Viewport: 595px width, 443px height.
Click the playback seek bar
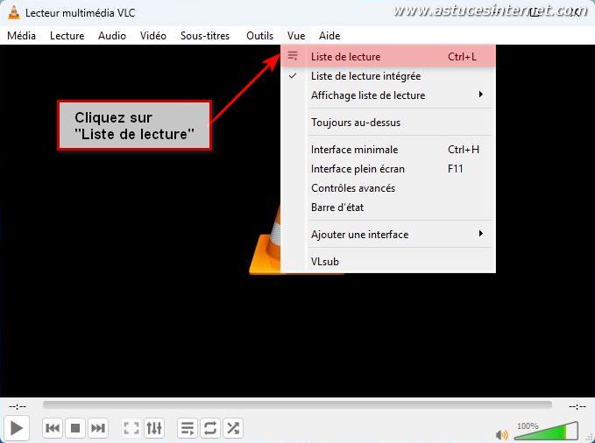[x=297, y=405]
